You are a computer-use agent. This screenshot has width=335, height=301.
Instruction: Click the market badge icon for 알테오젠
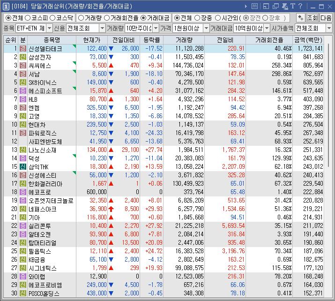23,234
